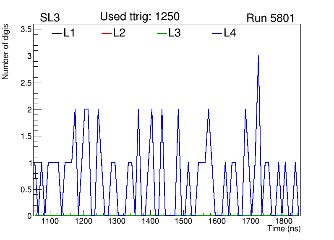This screenshot has width=334, height=240.
Task: Select the L4 legend label text
Action: (230, 34)
